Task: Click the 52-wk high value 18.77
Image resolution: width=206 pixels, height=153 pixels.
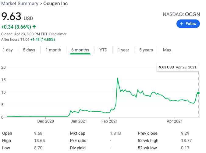Action: [x=186, y=141]
